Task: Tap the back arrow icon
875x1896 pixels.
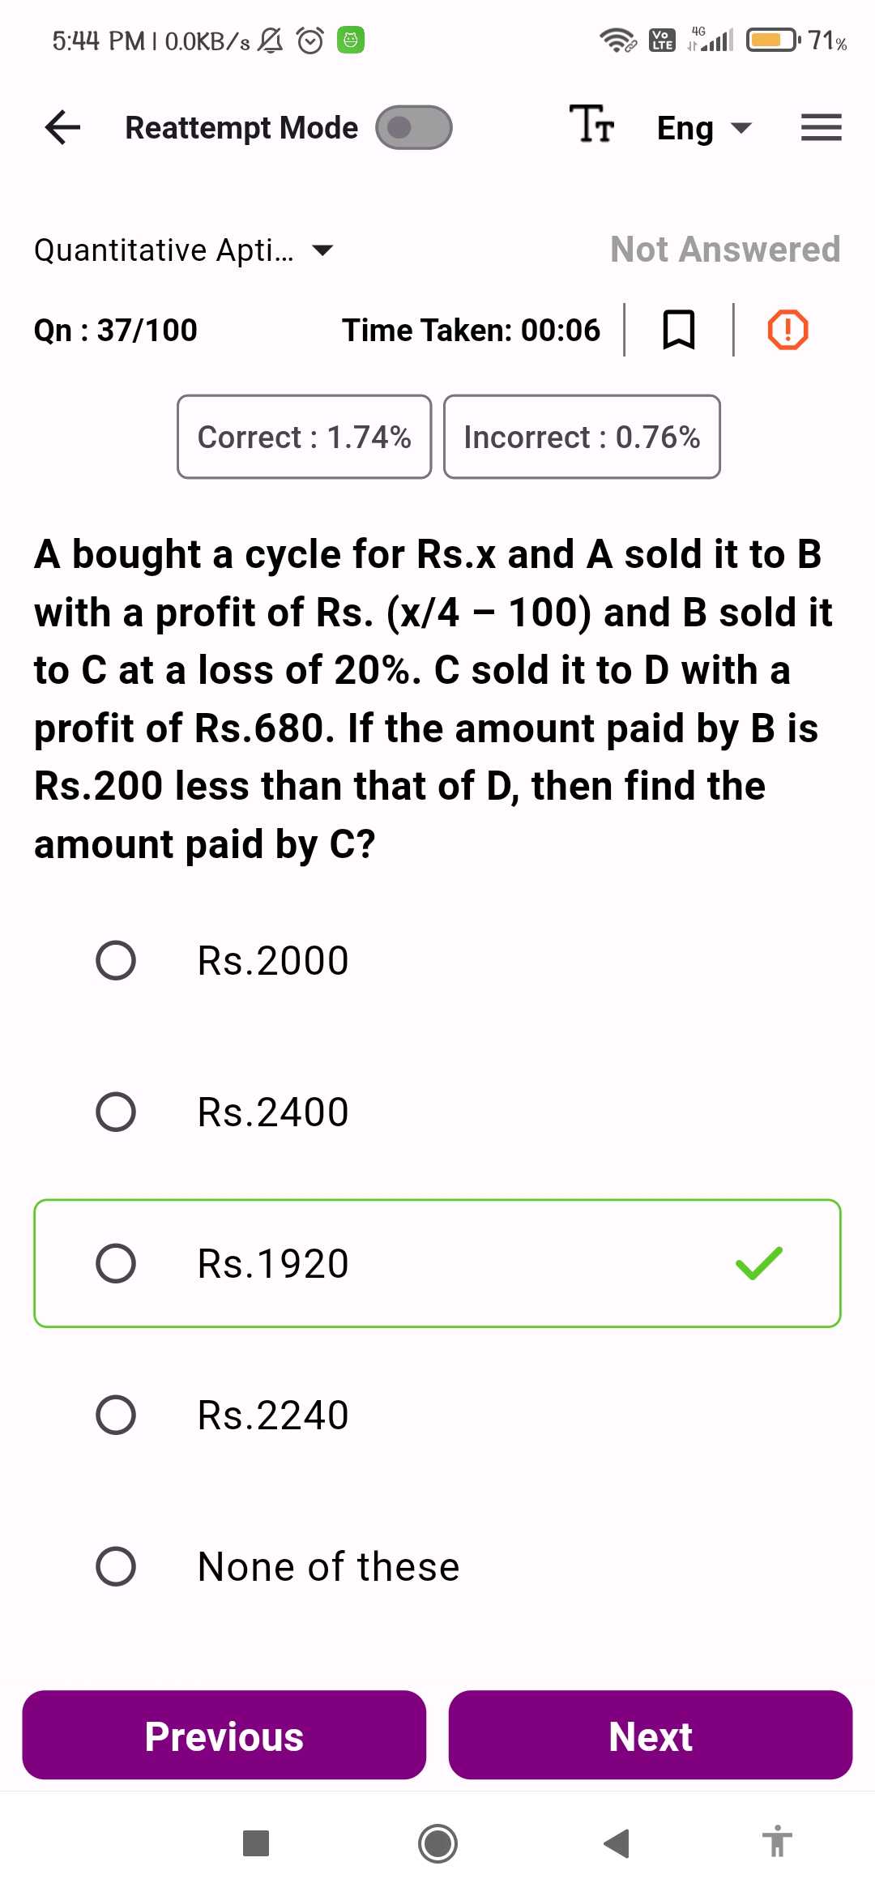Action: tap(63, 128)
